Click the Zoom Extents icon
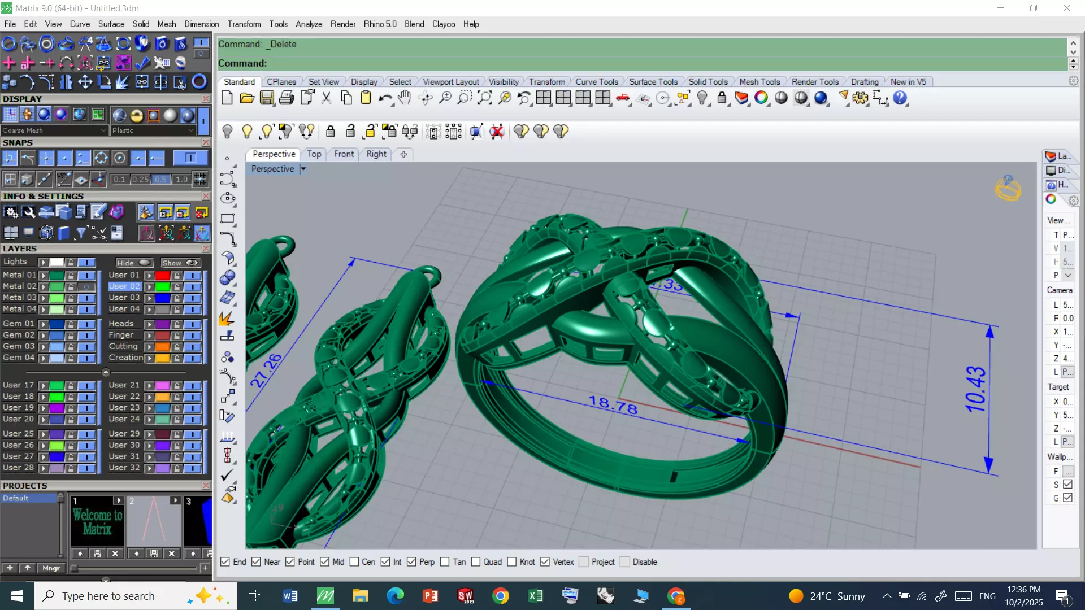Image resolution: width=1085 pixels, height=610 pixels. (x=484, y=98)
